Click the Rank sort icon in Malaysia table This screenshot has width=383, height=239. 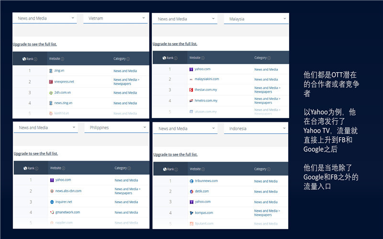click(x=164, y=58)
